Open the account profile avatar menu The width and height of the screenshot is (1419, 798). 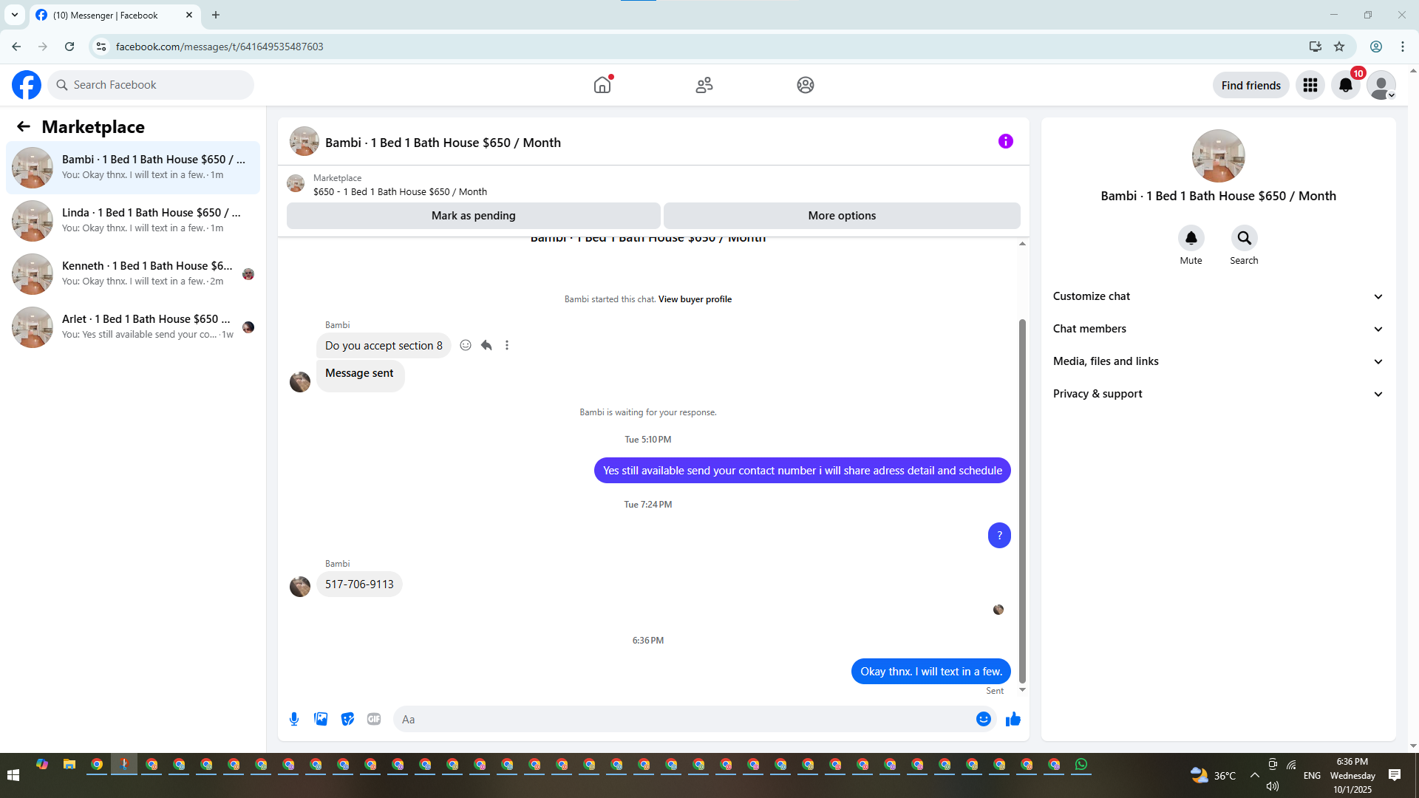pos(1381,85)
